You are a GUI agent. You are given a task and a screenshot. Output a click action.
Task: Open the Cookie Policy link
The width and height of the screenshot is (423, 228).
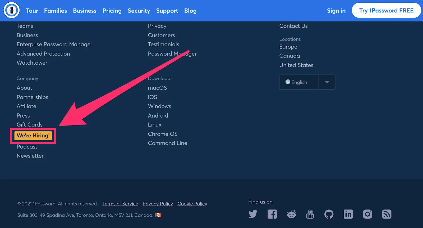(x=192, y=204)
